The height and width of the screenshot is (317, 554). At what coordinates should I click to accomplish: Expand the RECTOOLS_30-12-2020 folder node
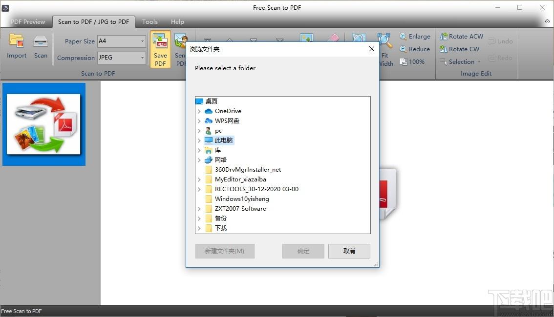(199, 189)
